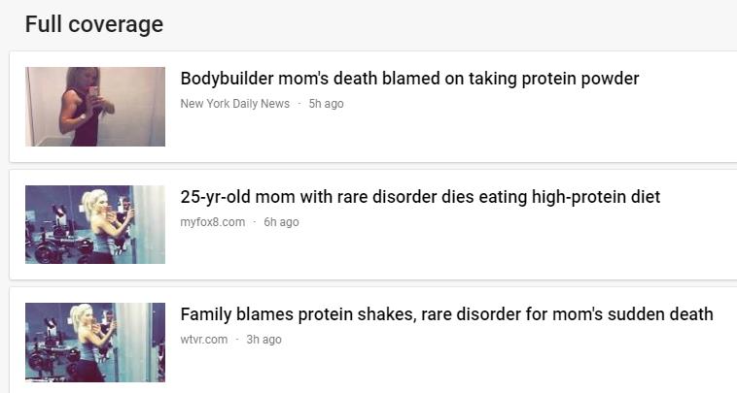Image resolution: width=737 pixels, height=393 pixels.
Task: Click the 5h ago timestamp
Action: (326, 104)
